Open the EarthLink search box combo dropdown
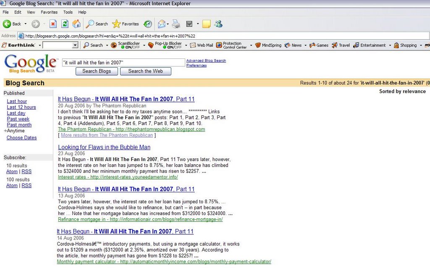 (x=75, y=45)
